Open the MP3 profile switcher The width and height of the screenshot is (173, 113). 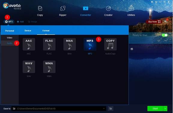[9, 22]
